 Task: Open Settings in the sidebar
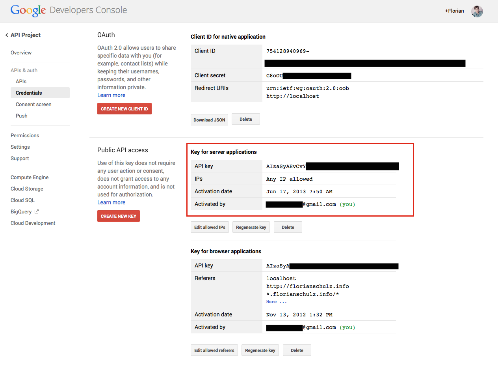tap(20, 147)
